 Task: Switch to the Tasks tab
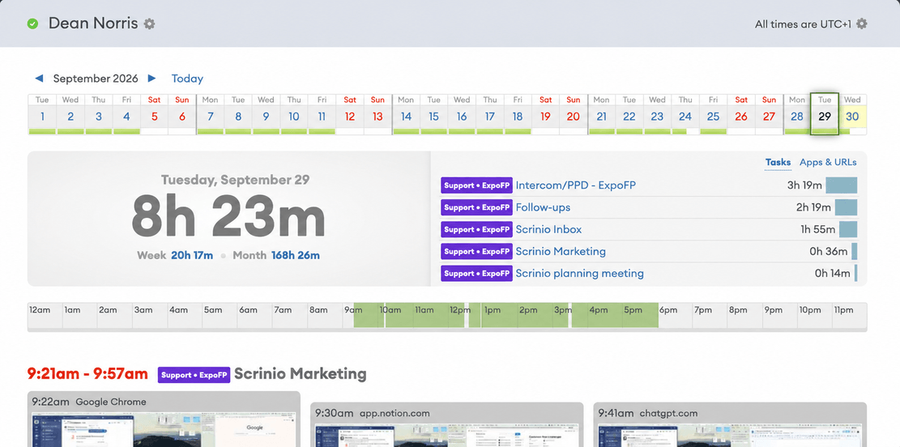778,162
